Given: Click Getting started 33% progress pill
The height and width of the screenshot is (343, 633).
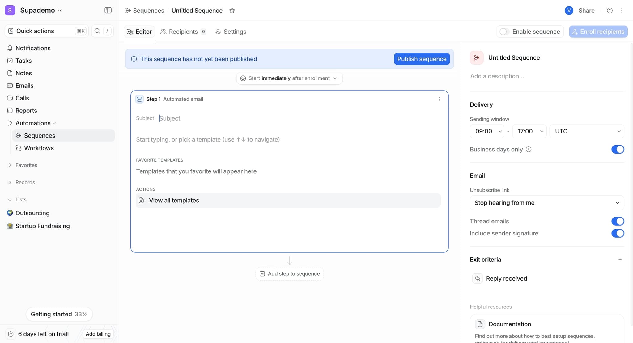Looking at the screenshot, I should coord(59,314).
